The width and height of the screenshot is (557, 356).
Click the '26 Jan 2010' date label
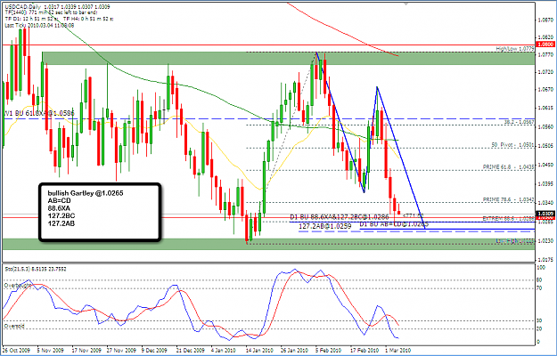tap(294, 350)
